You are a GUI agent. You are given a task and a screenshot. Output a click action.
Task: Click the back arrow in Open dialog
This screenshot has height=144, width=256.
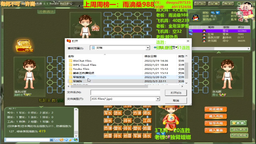(155, 47)
